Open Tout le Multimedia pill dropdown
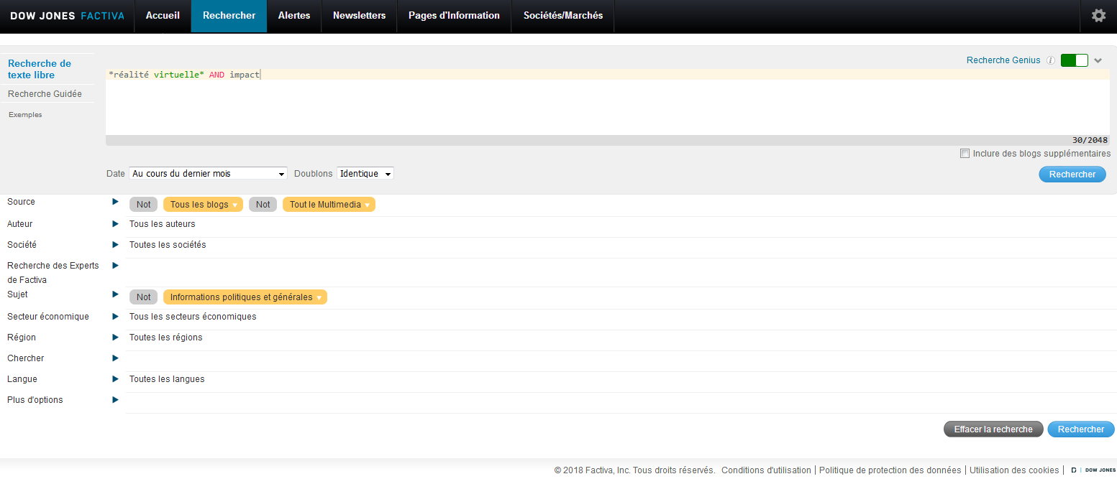The height and width of the screenshot is (479, 1117). point(368,205)
